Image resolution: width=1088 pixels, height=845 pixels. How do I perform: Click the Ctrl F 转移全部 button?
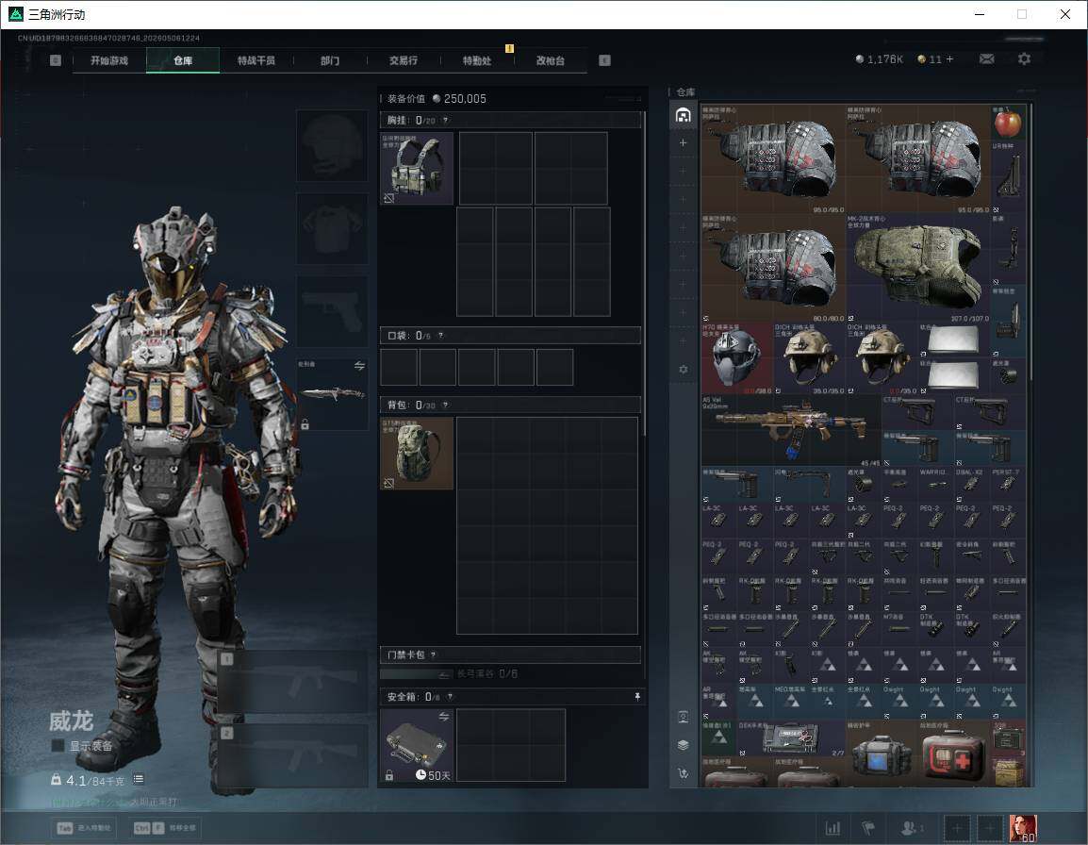coord(165,828)
